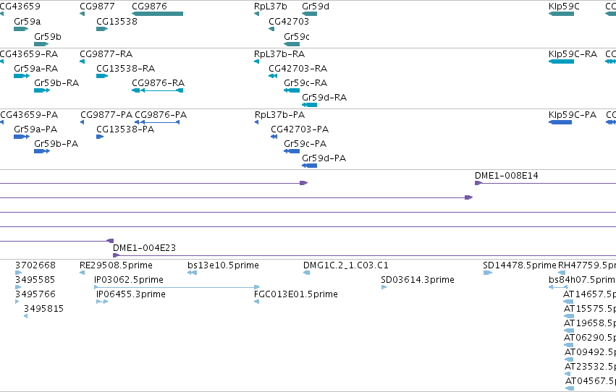Screen dimensions: 616x392
Task: Click the CG9876-RA transcript line
Action: (158, 90)
